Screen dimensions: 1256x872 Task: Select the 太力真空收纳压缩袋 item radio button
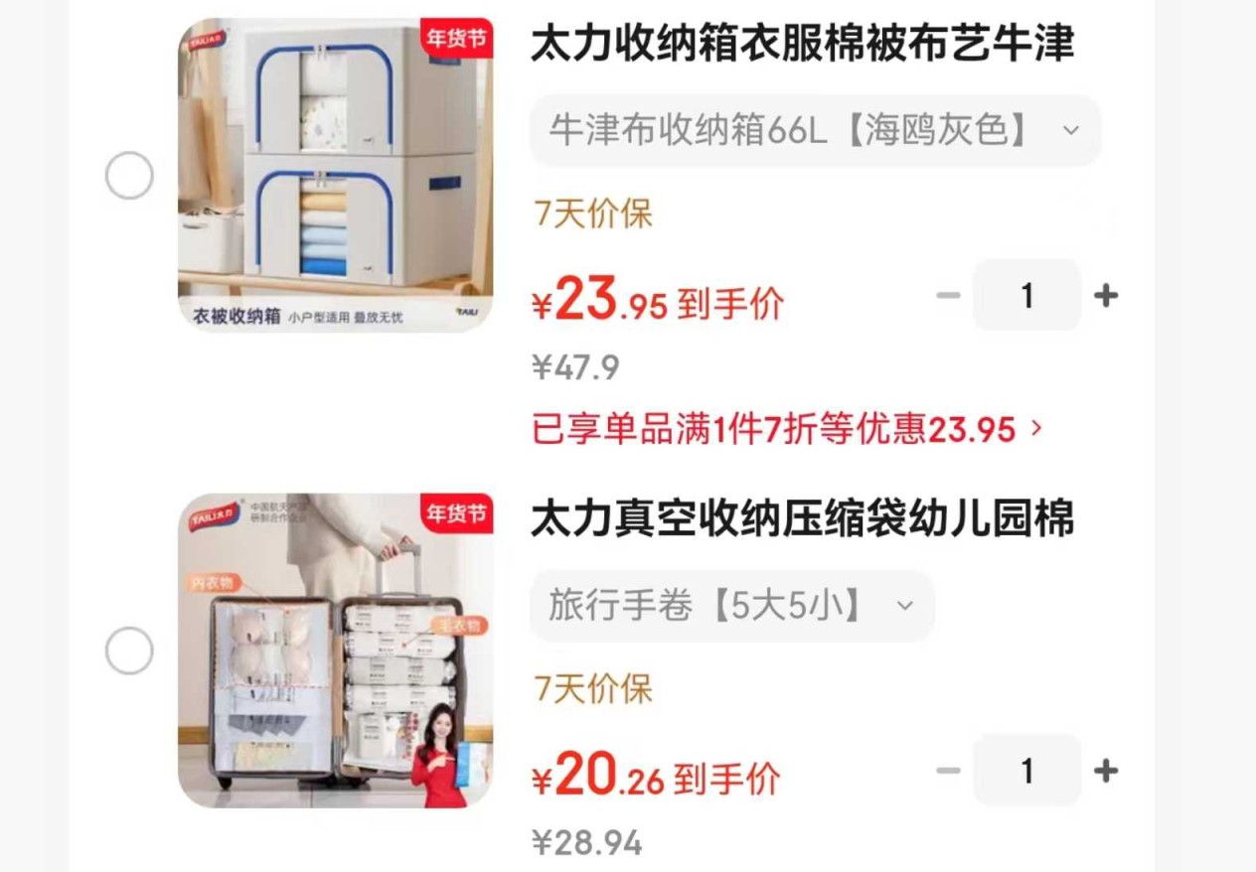129,651
